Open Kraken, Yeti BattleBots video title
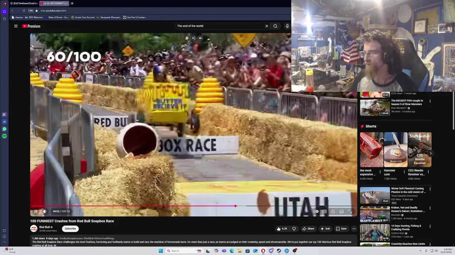This screenshot has height=255, width=455. [x=408, y=209]
